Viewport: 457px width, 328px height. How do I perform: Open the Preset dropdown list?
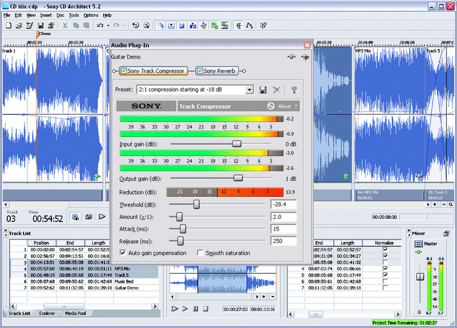point(249,90)
